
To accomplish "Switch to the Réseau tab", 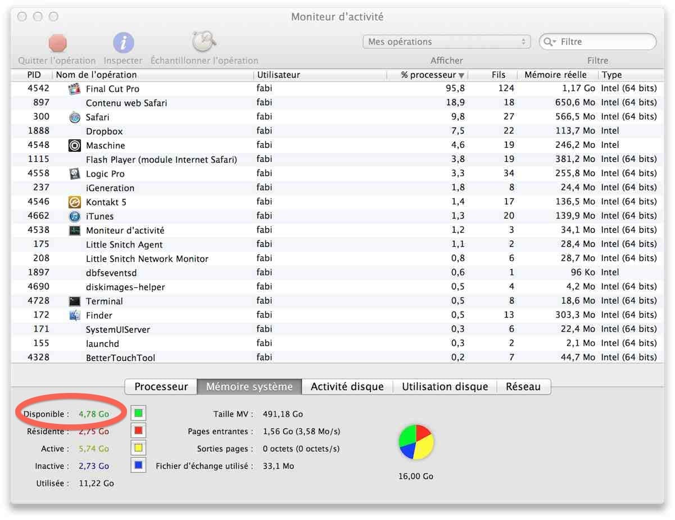I will pyautogui.click(x=523, y=387).
